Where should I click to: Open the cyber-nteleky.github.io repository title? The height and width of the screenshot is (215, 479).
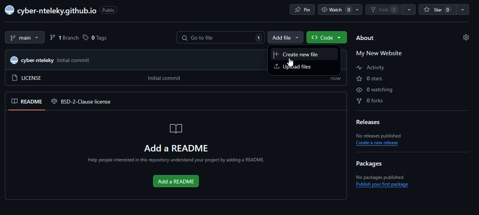click(57, 10)
